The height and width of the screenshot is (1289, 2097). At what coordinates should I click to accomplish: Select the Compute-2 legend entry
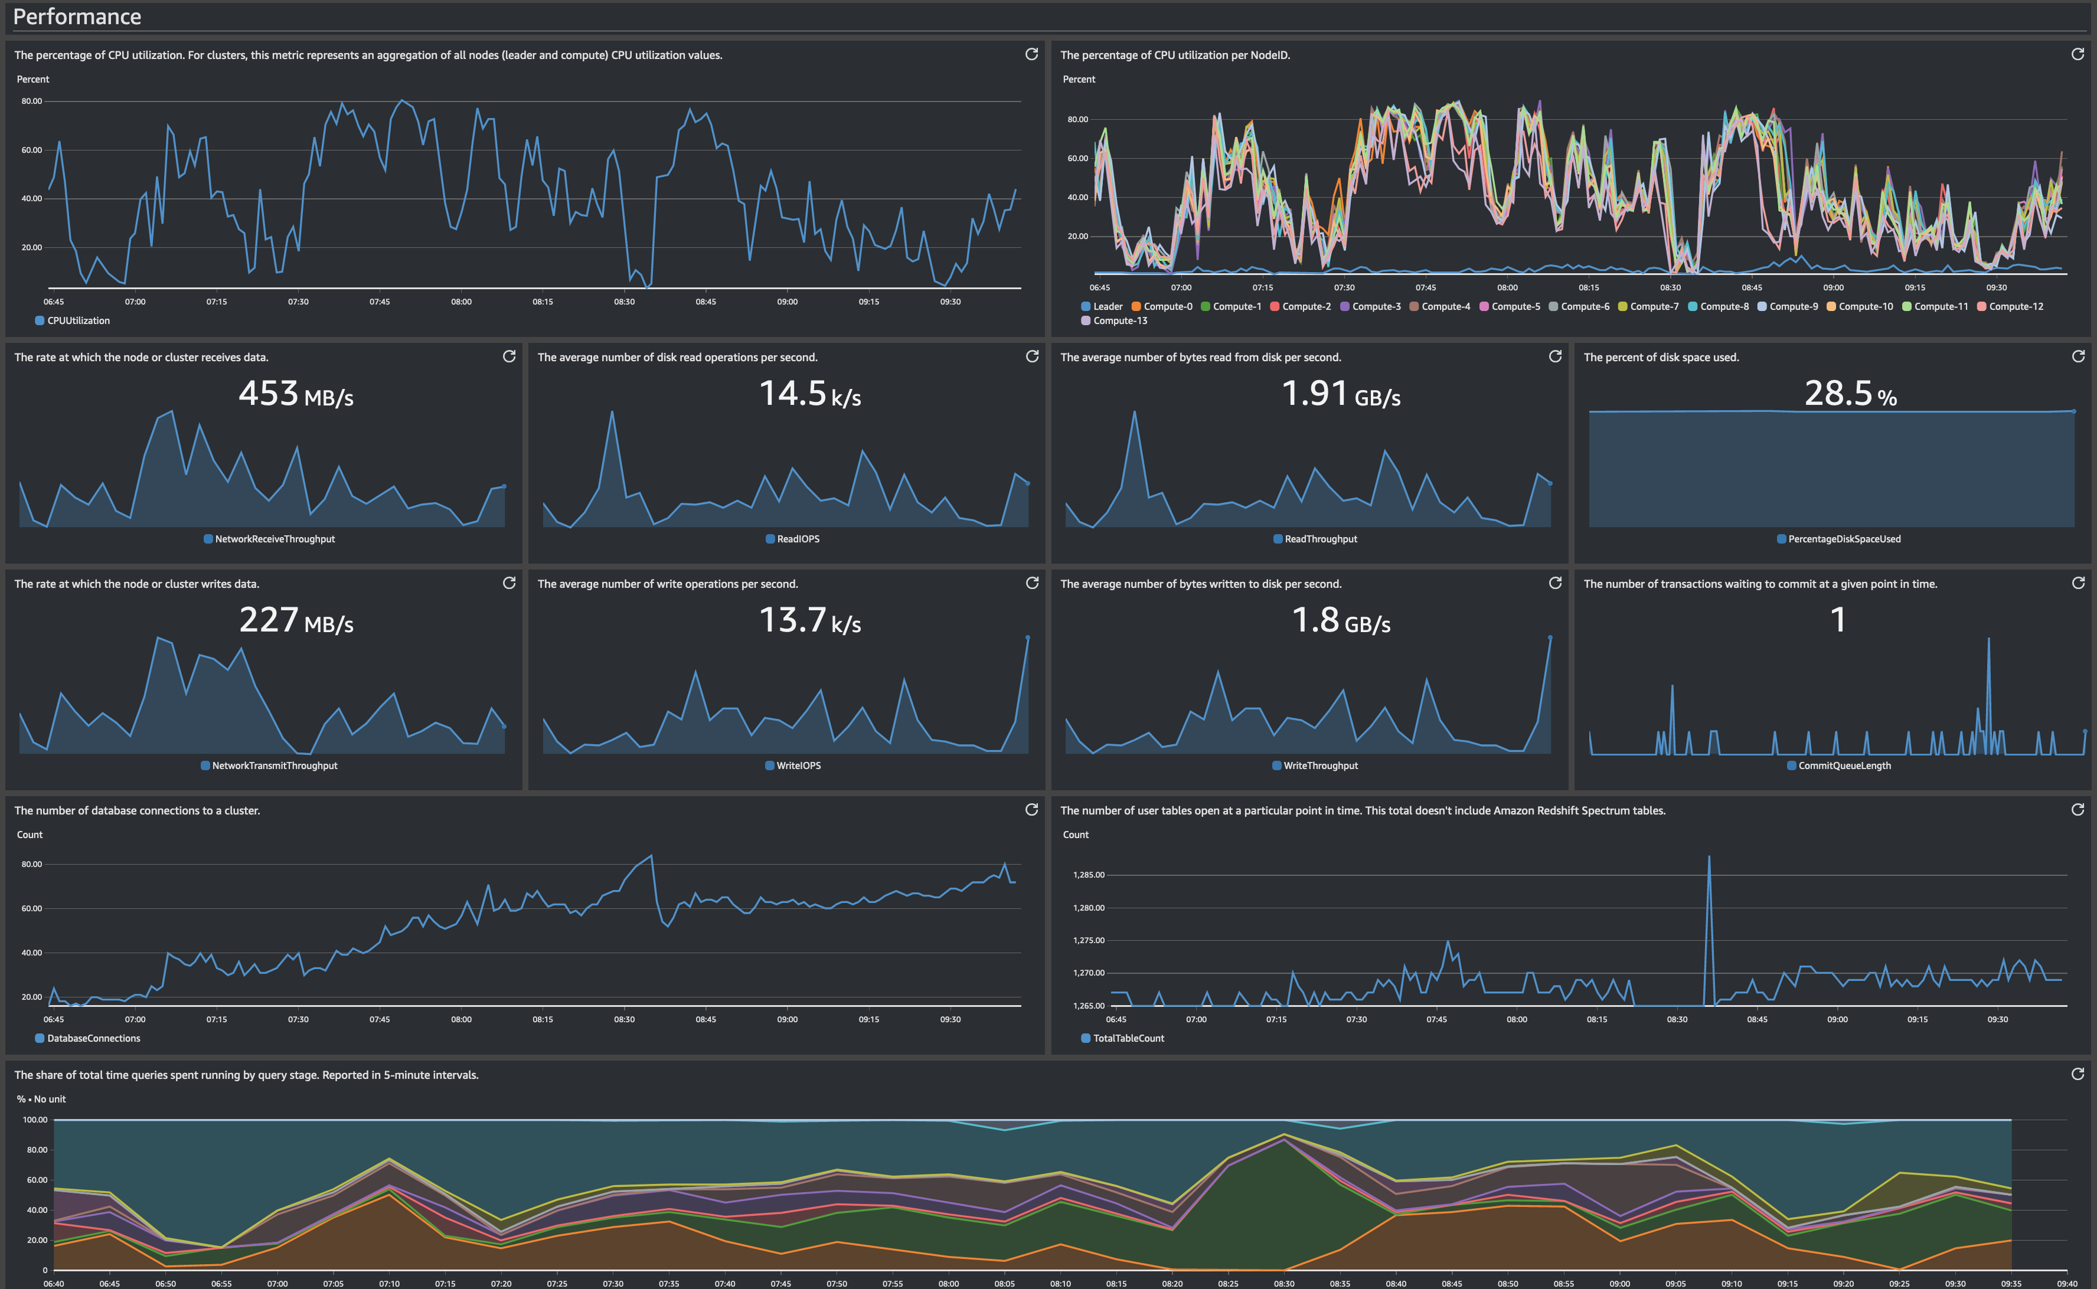pos(1301,307)
